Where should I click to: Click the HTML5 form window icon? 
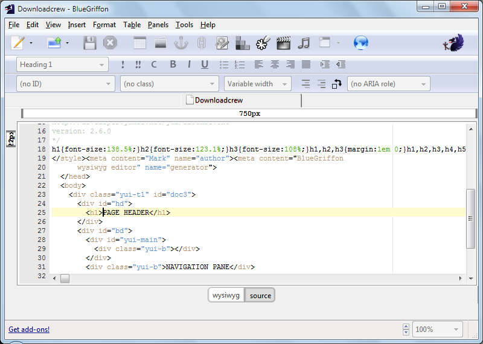[x=324, y=42]
